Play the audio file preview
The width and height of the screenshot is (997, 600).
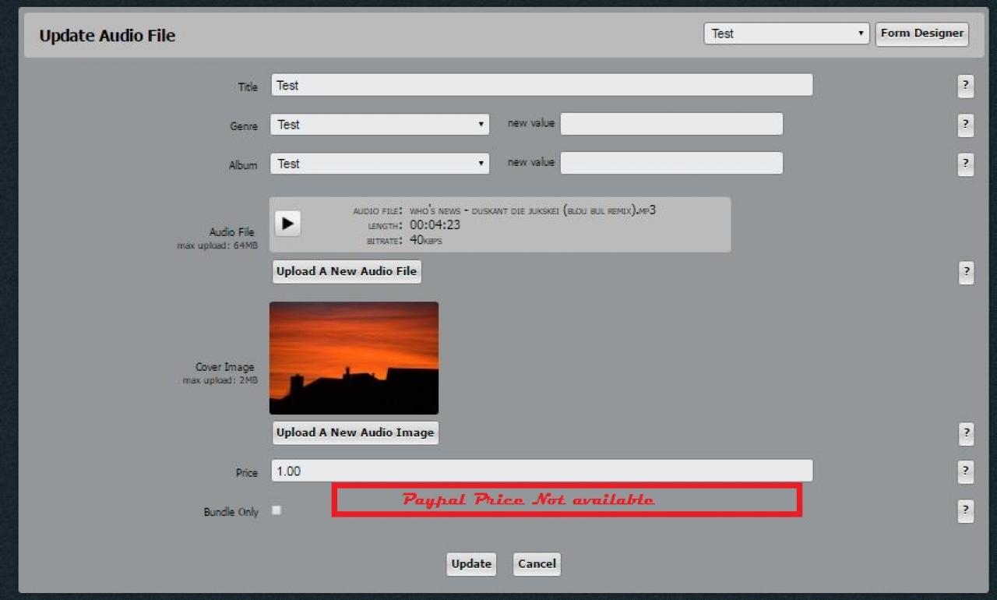[x=287, y=224]
